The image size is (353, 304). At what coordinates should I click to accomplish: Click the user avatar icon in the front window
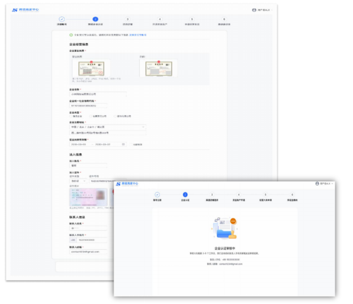(317, 184)
